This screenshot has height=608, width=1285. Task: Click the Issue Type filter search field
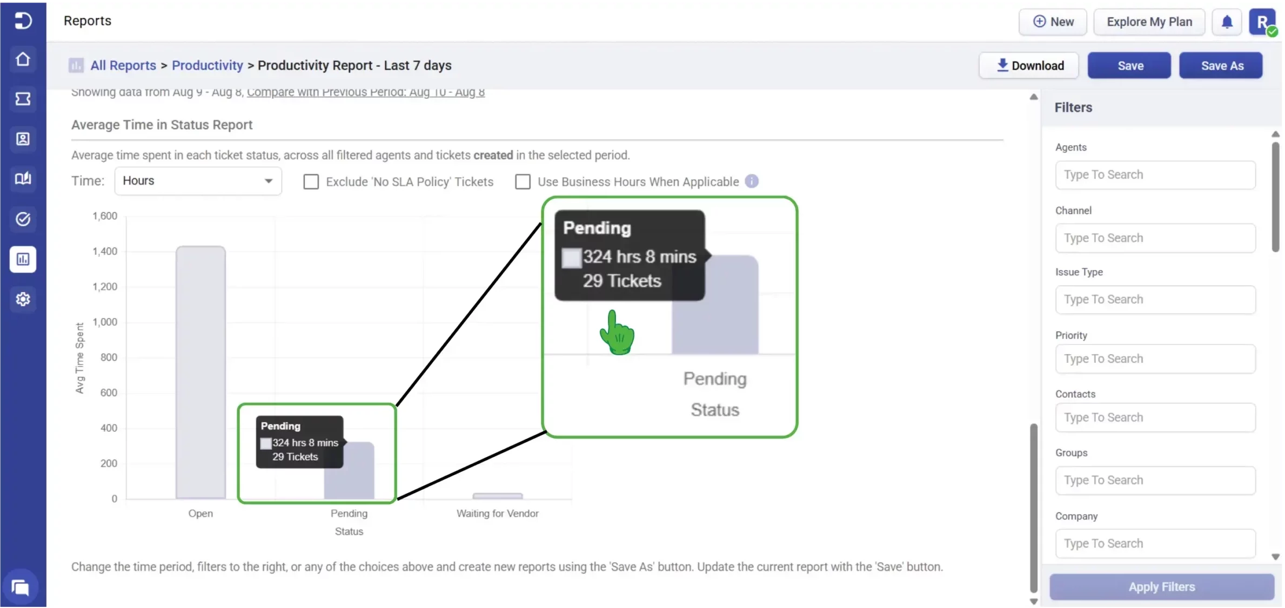tap(1155, 300)
